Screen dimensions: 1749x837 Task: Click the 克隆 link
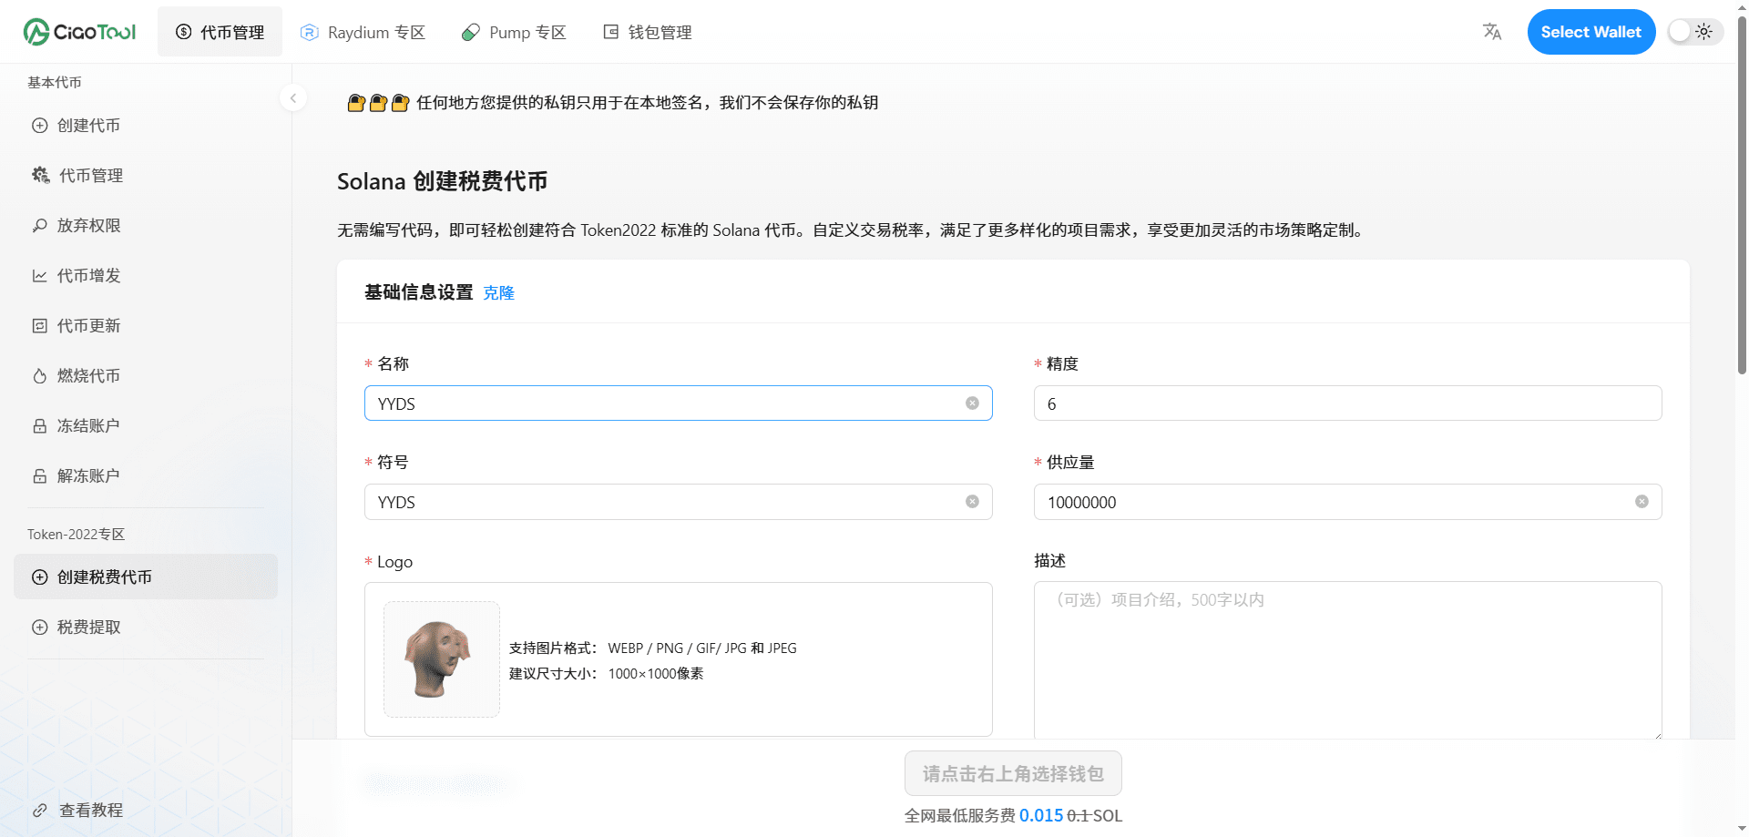[498, 293]
